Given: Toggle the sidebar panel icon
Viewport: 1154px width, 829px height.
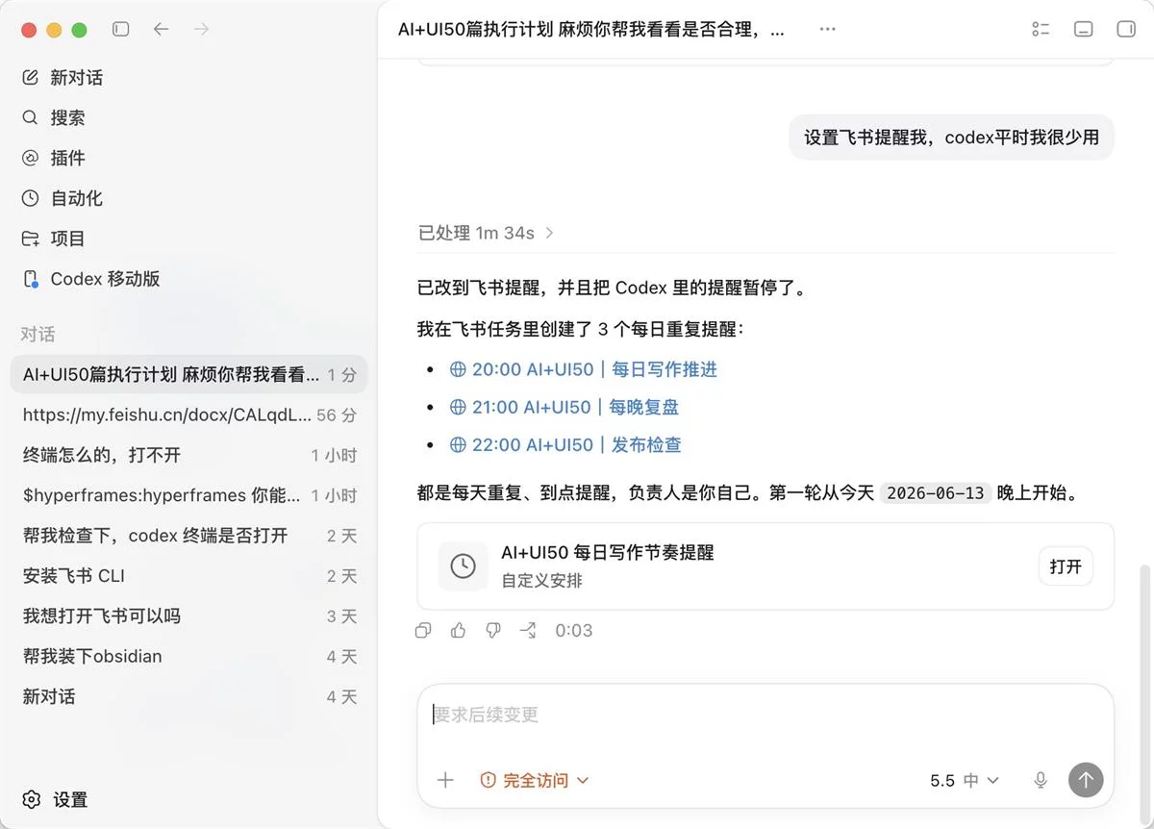Looking at the screenshot, I should [x=120, y=30].
